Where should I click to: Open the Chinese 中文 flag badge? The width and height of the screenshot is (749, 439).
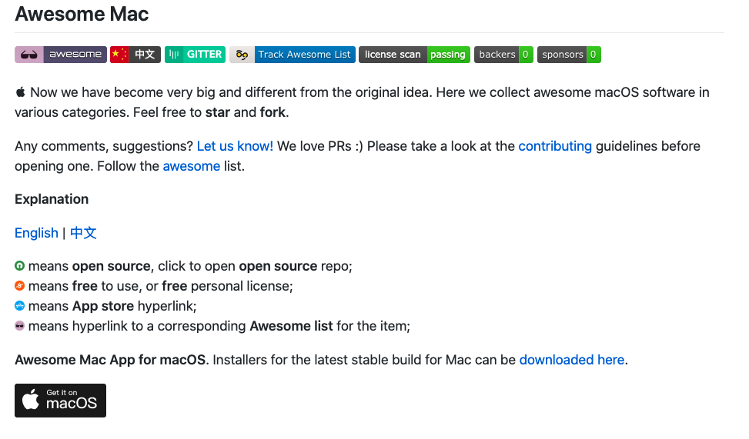135,55
